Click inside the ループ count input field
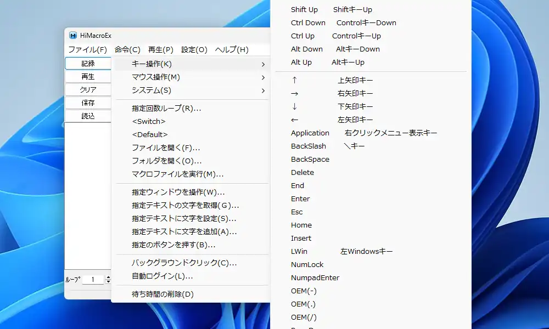The image size is (549, 329). pos(93,279)
